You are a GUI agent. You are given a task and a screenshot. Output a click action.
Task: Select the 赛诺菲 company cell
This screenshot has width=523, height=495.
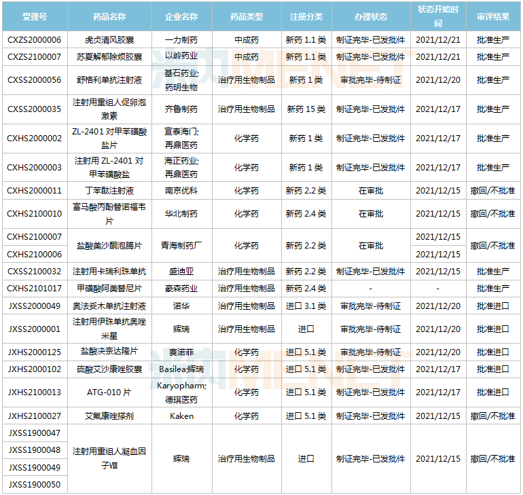tap(181, 352)
